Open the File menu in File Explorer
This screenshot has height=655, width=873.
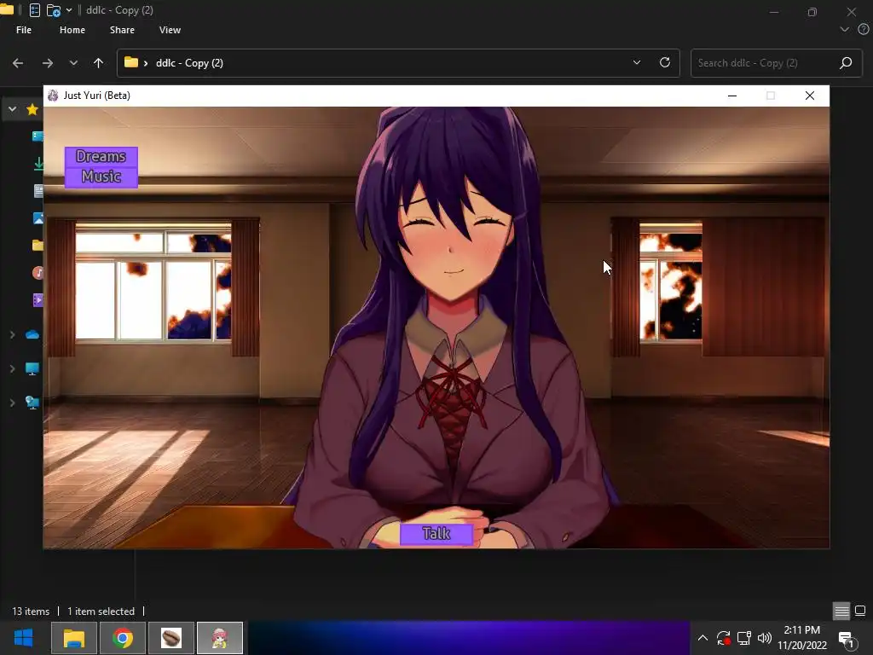[x=24, y=30]
